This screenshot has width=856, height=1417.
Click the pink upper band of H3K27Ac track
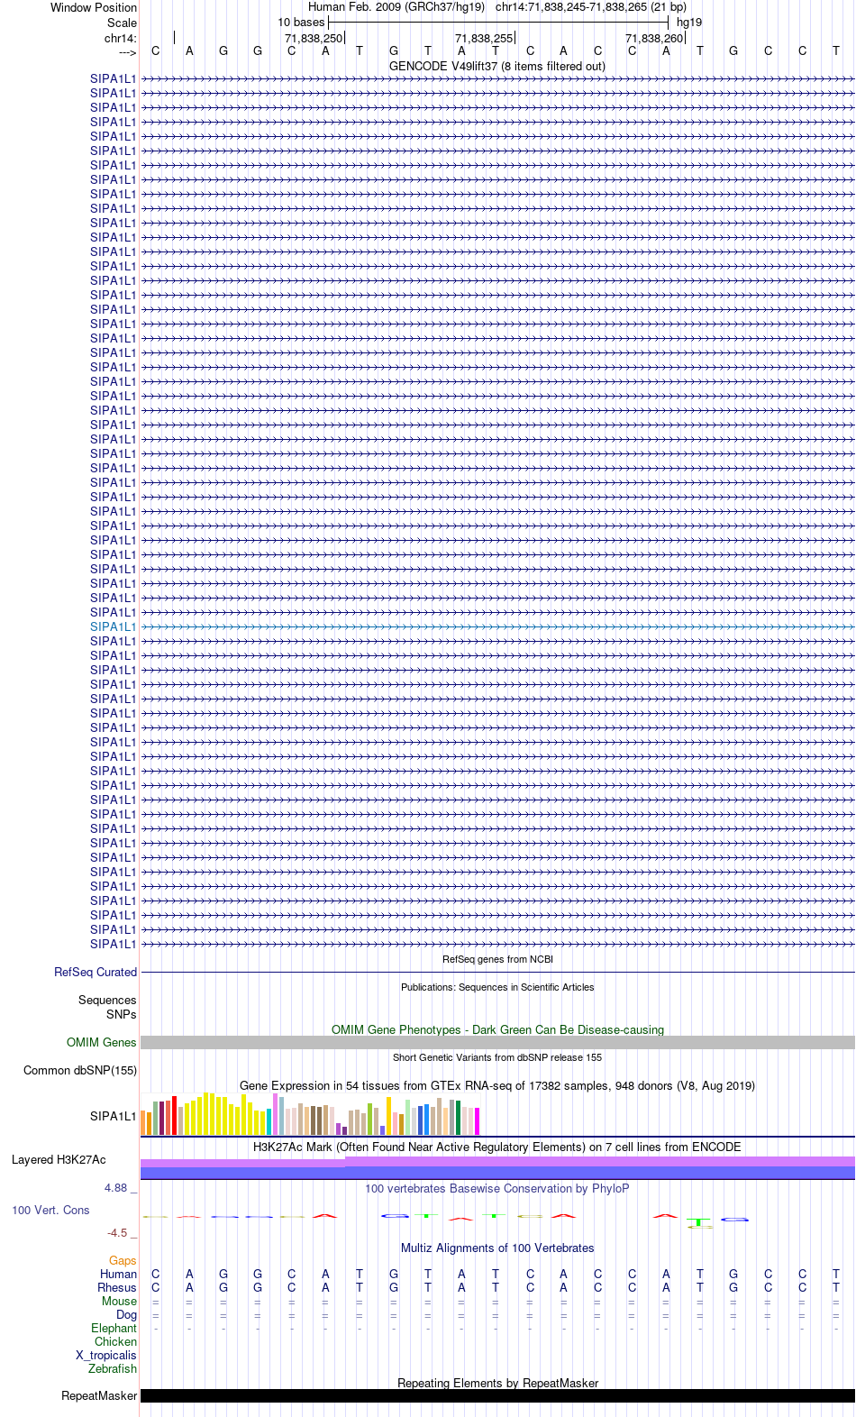[x=497, y=1162]
